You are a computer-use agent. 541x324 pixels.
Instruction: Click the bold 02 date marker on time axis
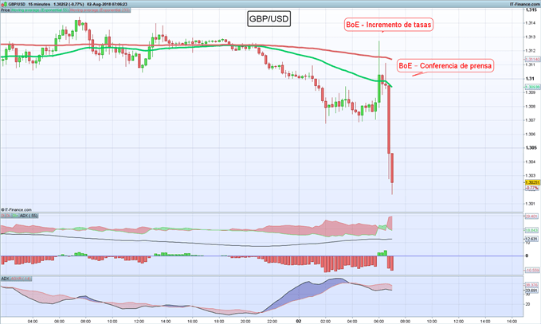[299, 322]
